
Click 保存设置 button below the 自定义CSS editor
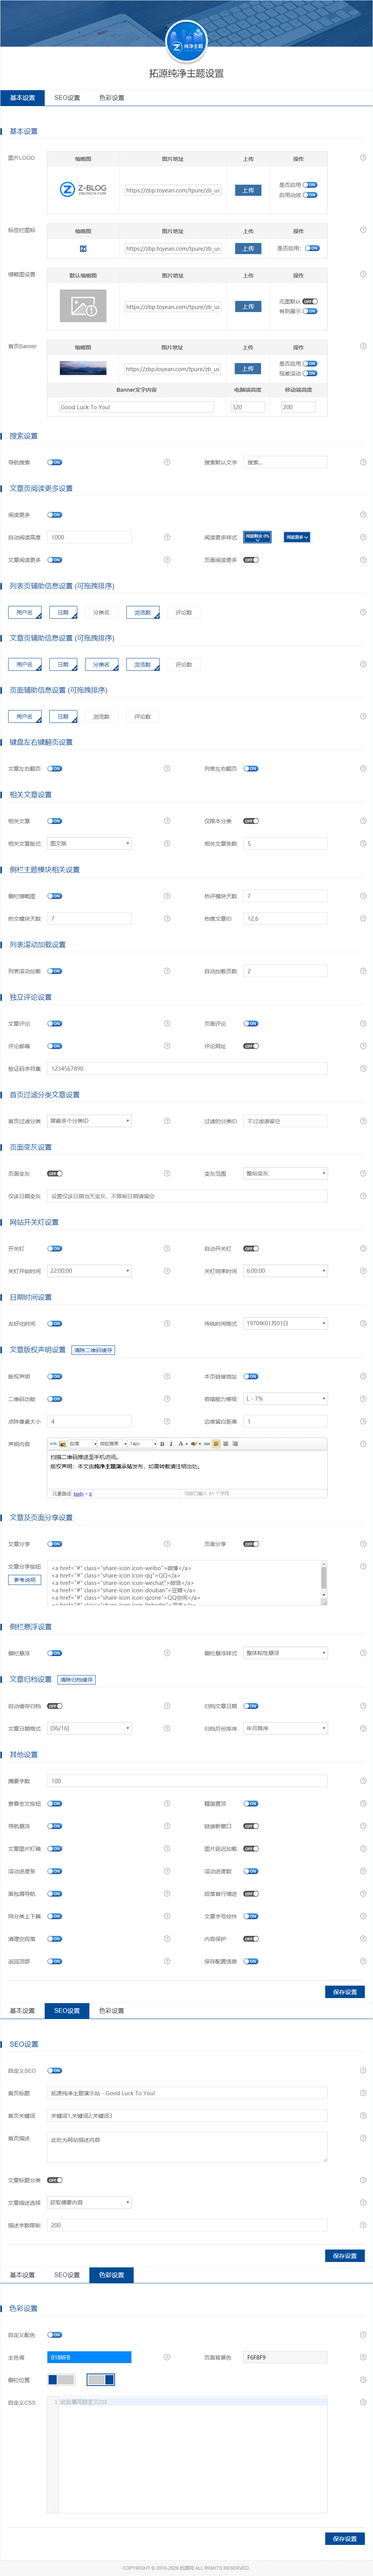pyautogui.click(x=345, y=2539)
